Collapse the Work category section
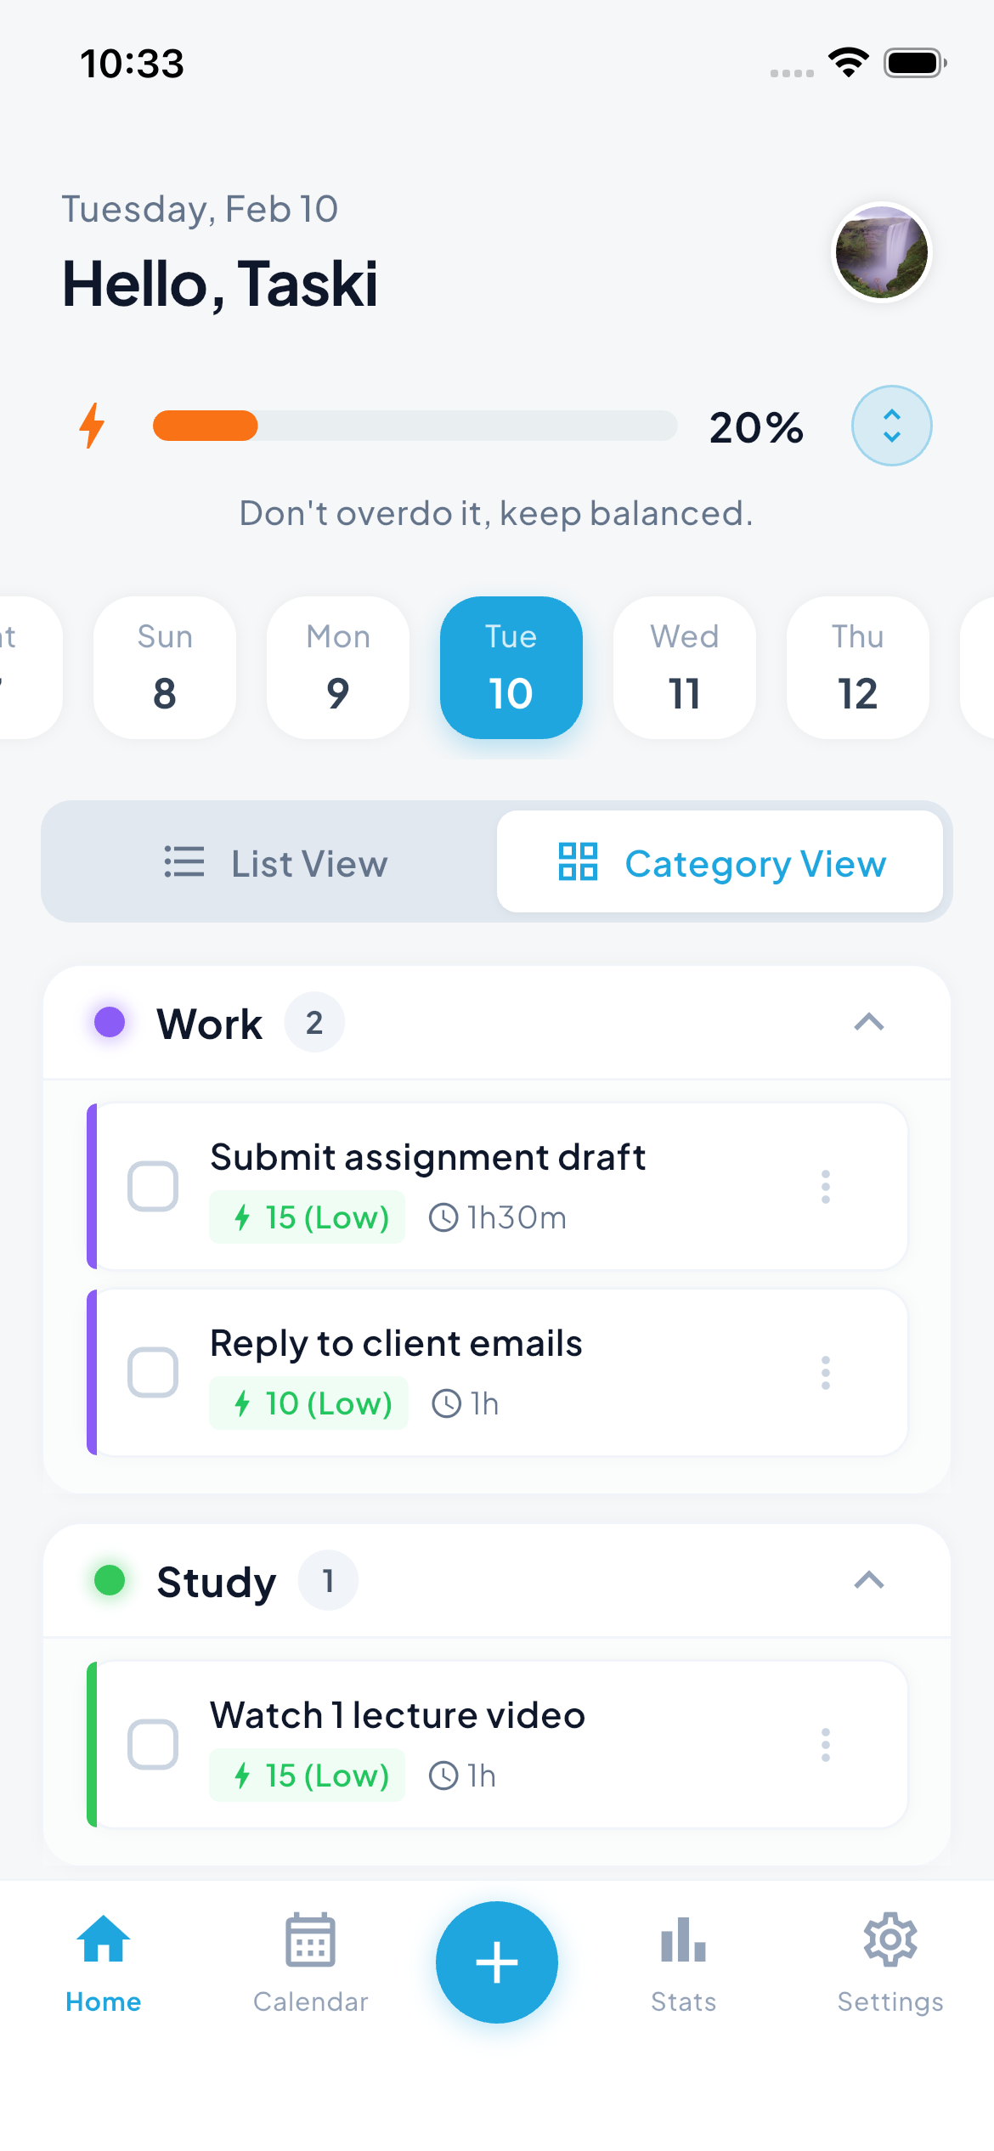 coord(868,1023)
